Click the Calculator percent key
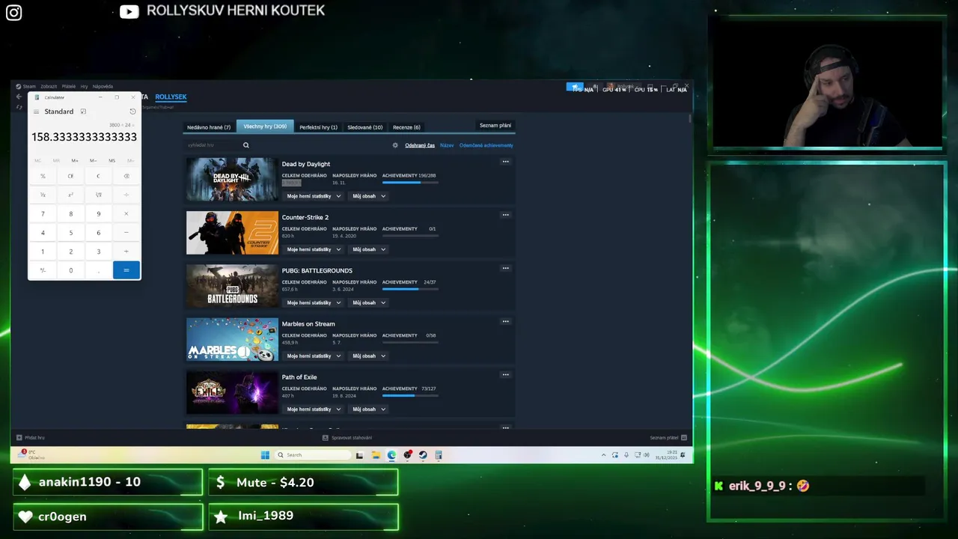Viewport: 958px width, 539px height. [43, 176]
